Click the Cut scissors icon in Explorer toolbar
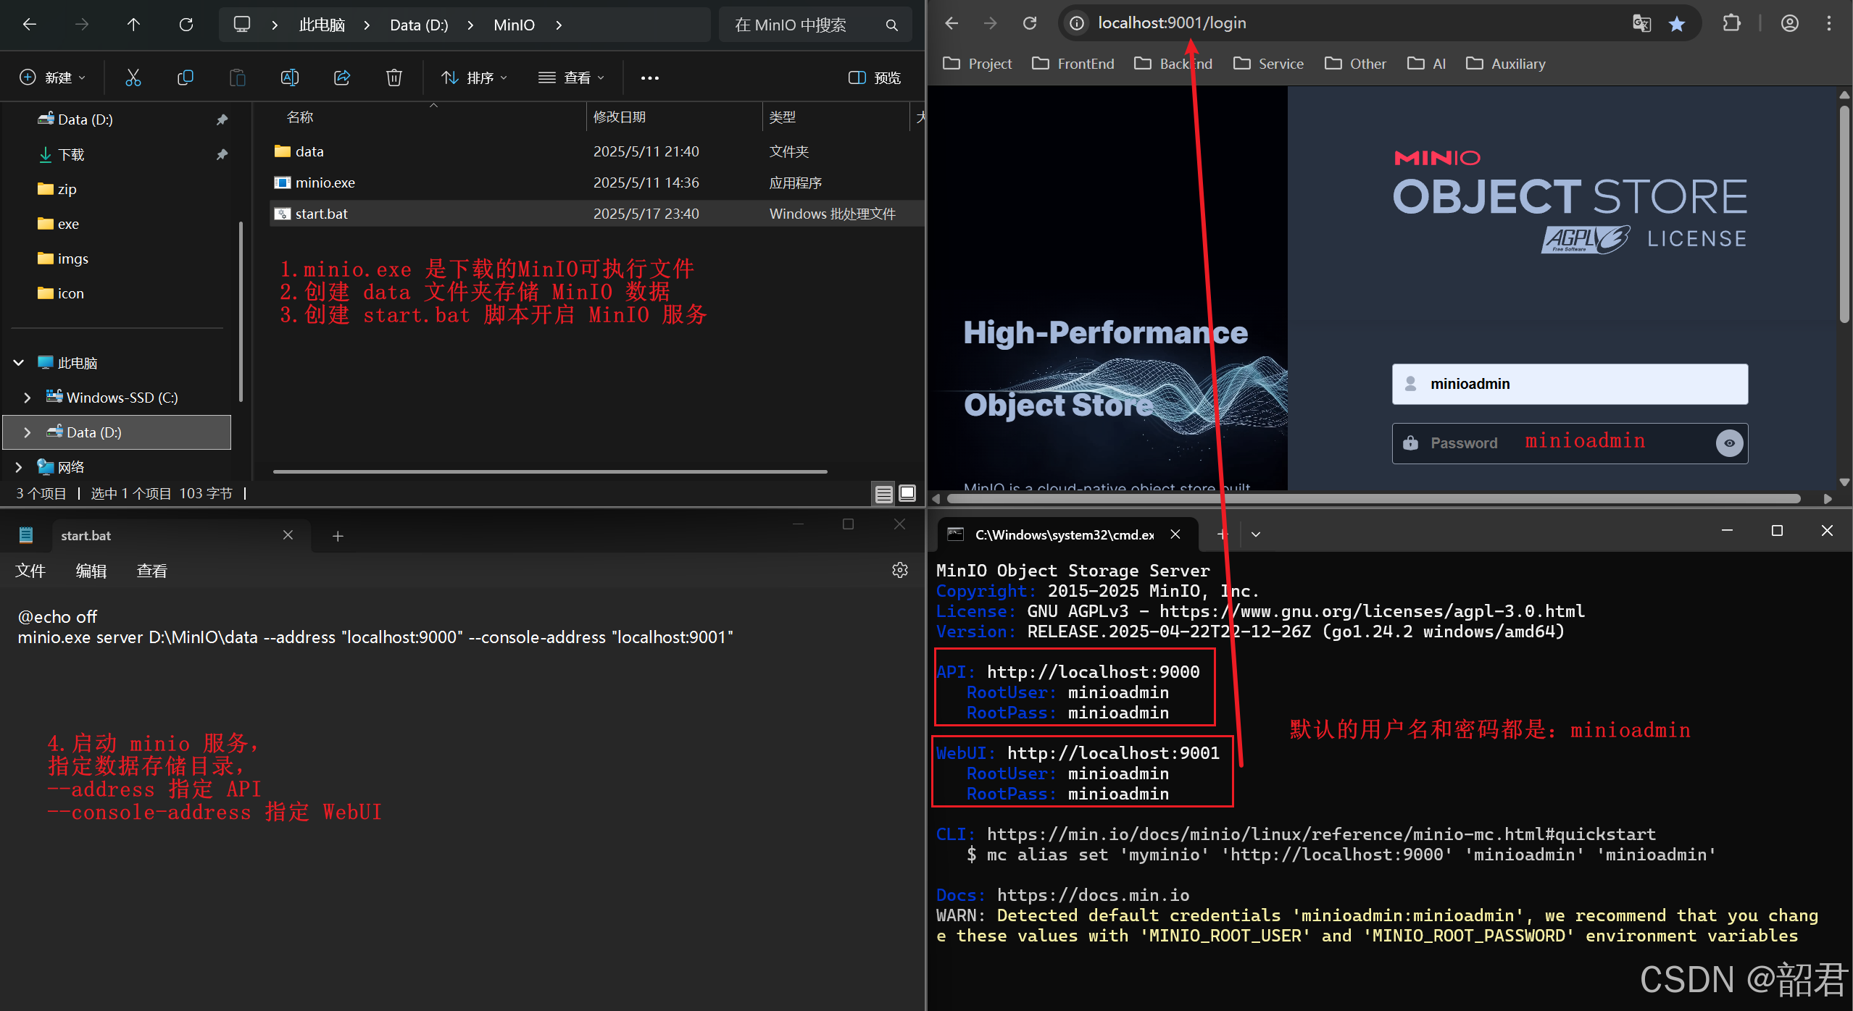 (133, 77)
